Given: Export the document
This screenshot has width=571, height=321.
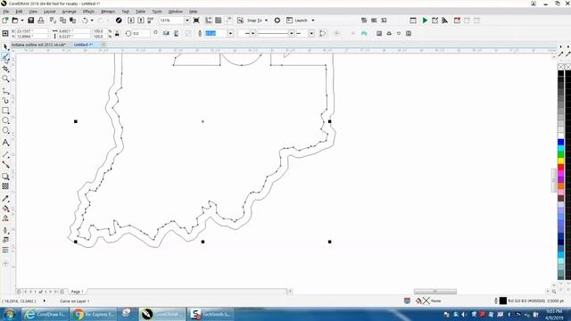Looking at the screenshot, I should 141,21.
